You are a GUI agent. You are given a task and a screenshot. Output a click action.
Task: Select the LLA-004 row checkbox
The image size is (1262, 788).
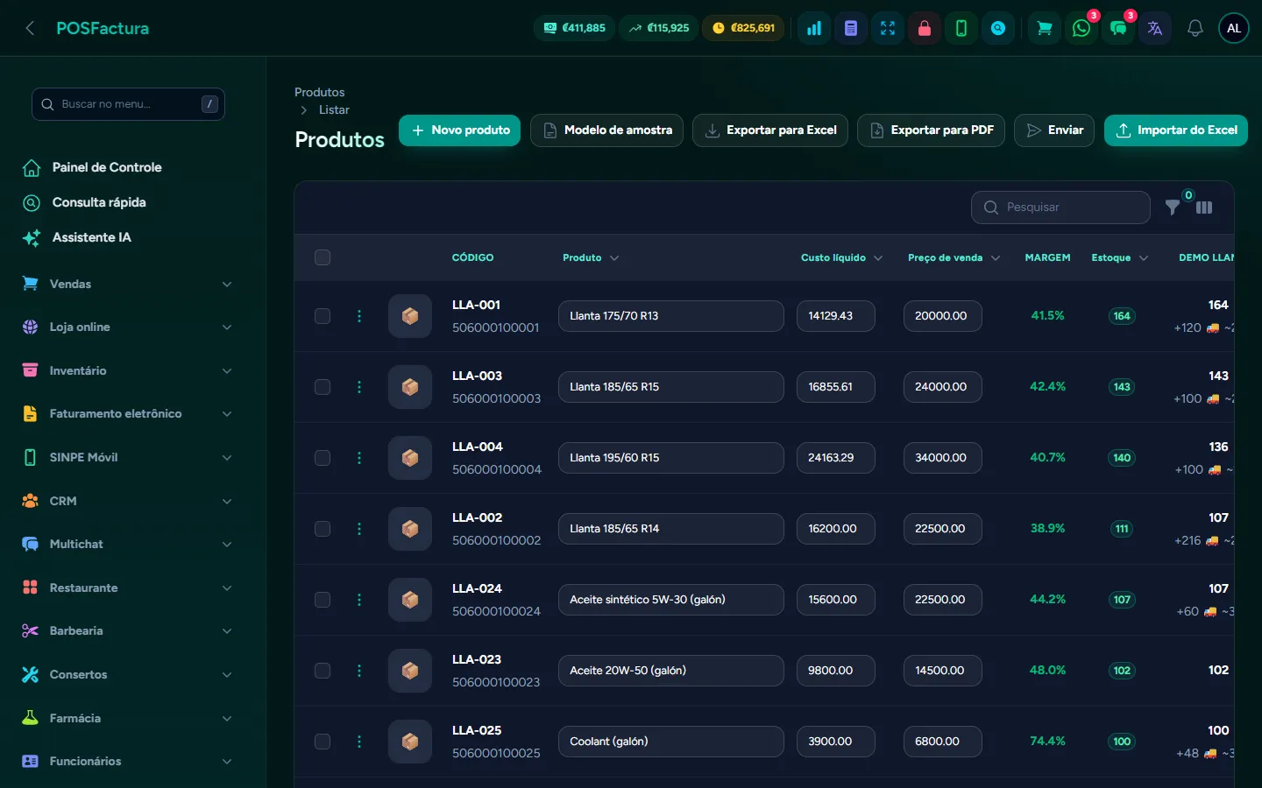[x=323, y=458]
